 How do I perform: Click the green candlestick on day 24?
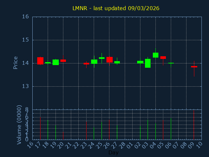[94, 61]
